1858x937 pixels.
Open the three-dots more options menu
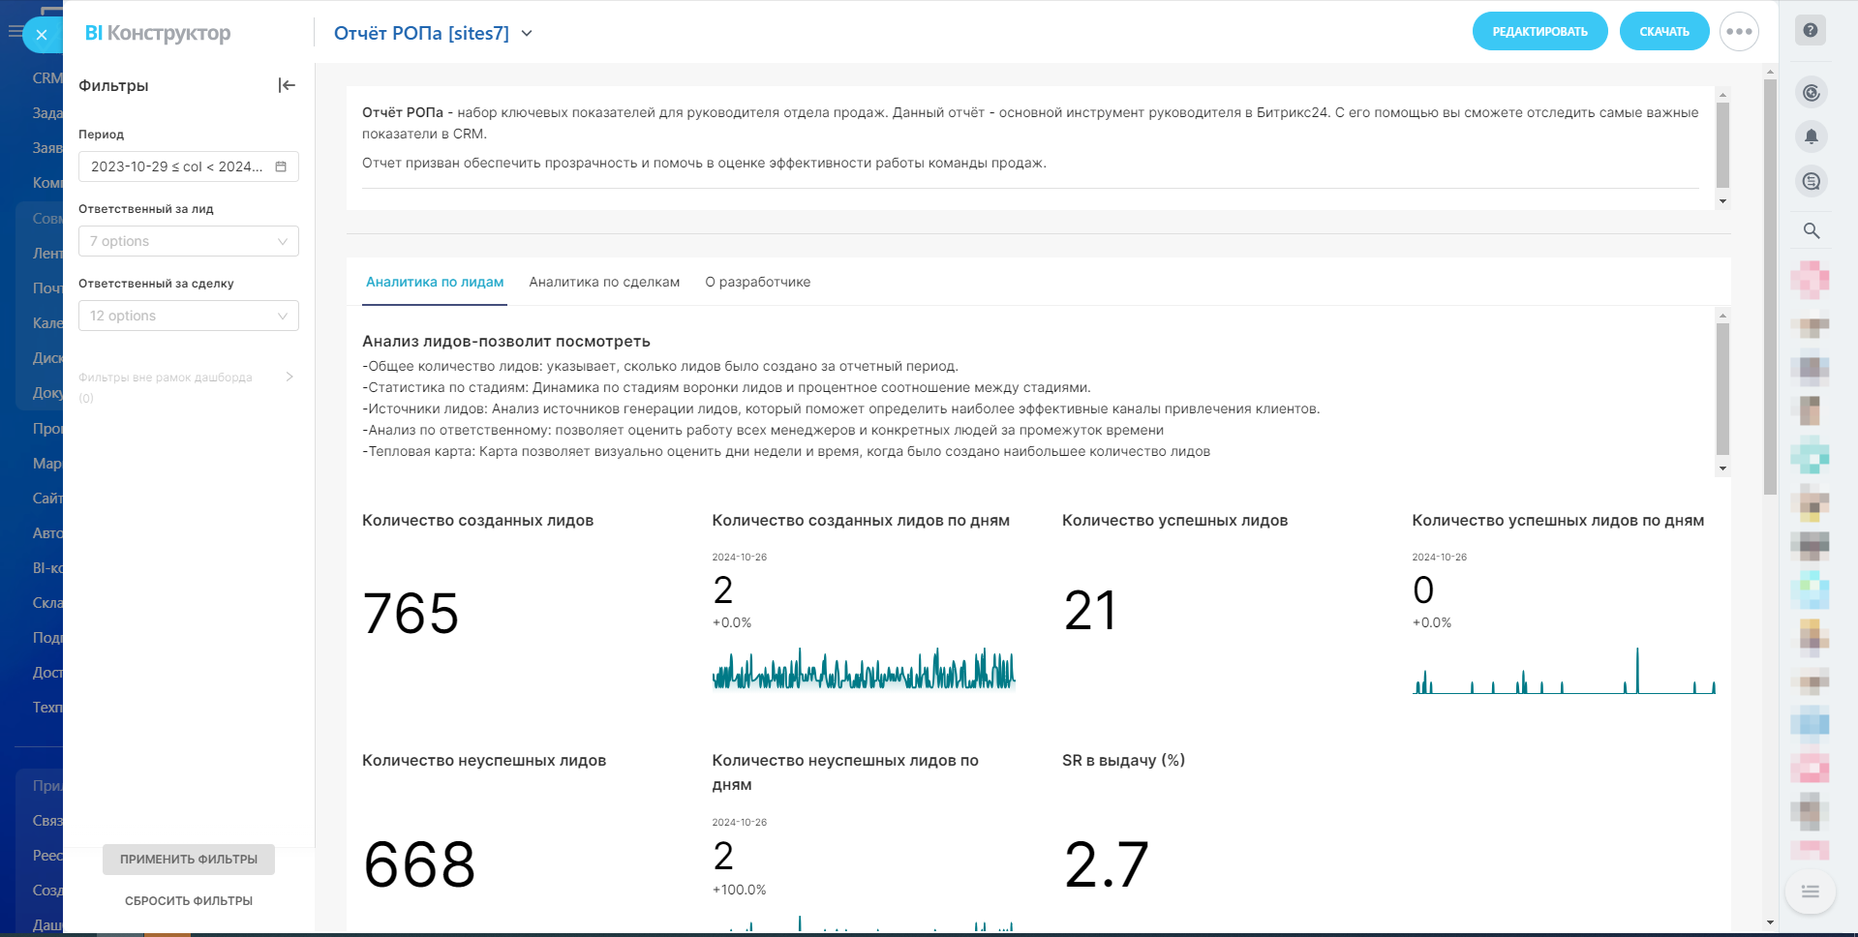click(1739, 32)
